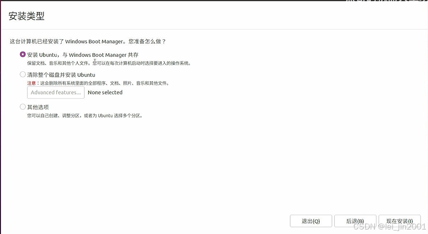Choose erase disk and install Ubuntu option

[23, 74]
